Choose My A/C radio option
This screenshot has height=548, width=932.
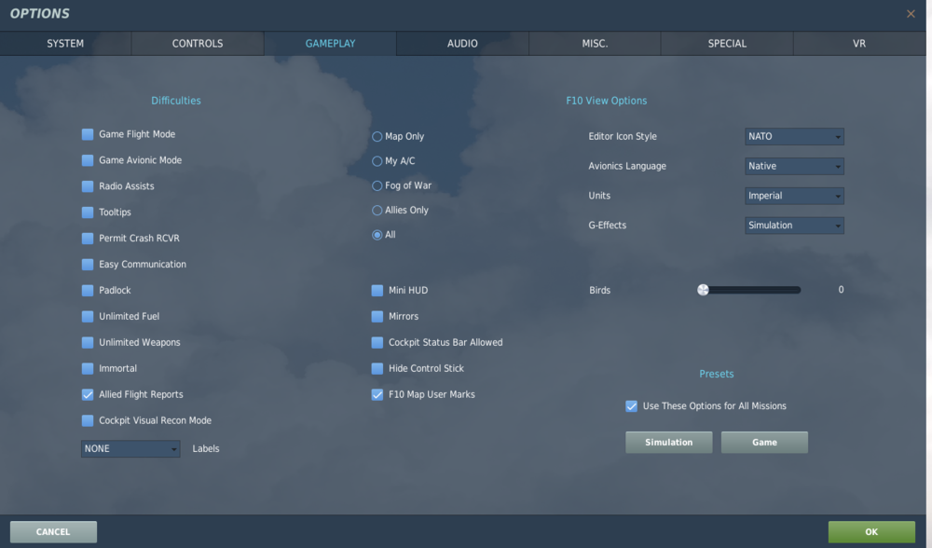click(x=377, y=161)
